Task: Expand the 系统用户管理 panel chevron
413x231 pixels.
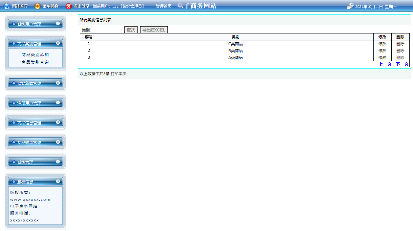Action: click(x=58, y=24)
